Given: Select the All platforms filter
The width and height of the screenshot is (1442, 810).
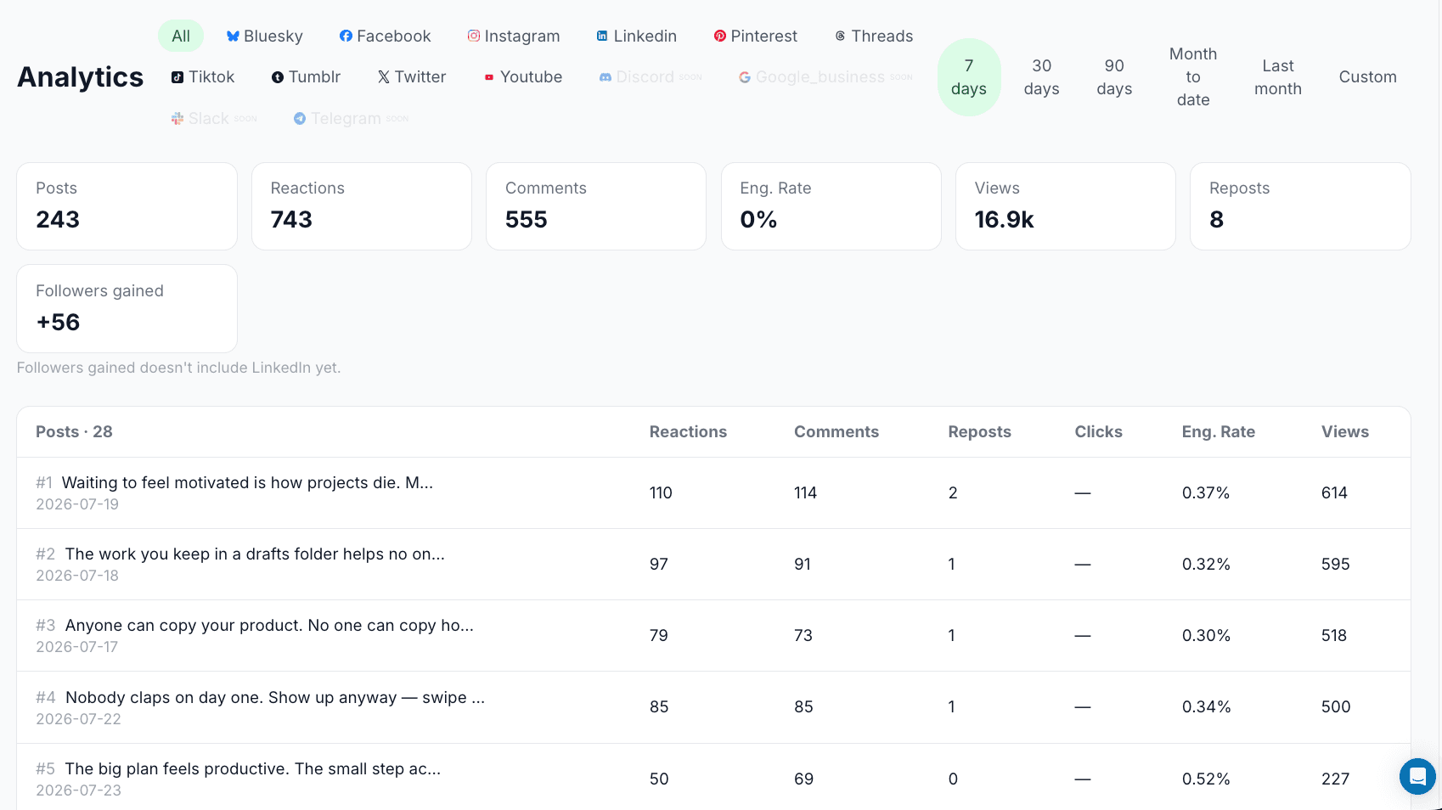Looking at the screenshot, I should [x=181, y=36].
